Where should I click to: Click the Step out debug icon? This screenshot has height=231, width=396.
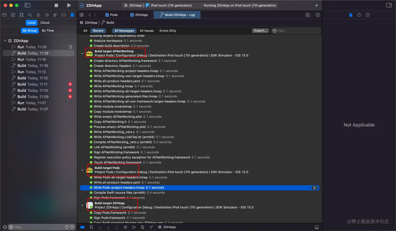[117, 227]
